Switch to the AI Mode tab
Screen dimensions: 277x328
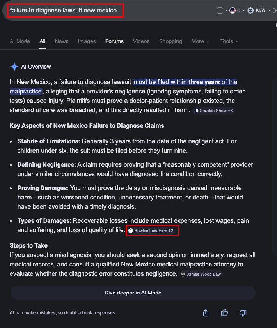pos(20,41)
